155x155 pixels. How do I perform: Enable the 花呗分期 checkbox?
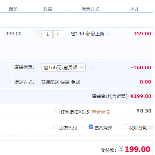coord(126,127)
